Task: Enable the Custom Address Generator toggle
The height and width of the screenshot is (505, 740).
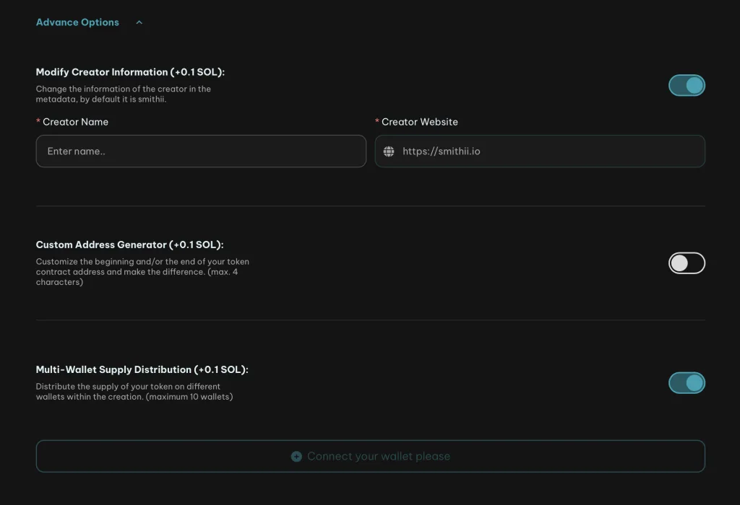Action: pos(686,263)
